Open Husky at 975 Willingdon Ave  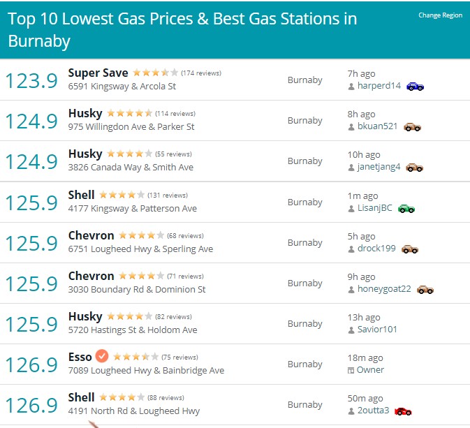[85, 113]
